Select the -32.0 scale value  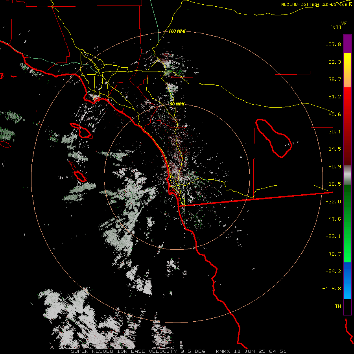tap(333, 202)
